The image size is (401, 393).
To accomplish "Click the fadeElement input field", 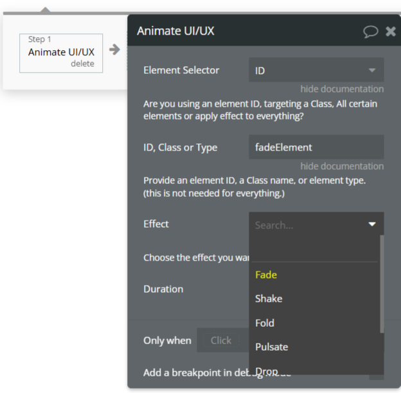I will 316,147.
